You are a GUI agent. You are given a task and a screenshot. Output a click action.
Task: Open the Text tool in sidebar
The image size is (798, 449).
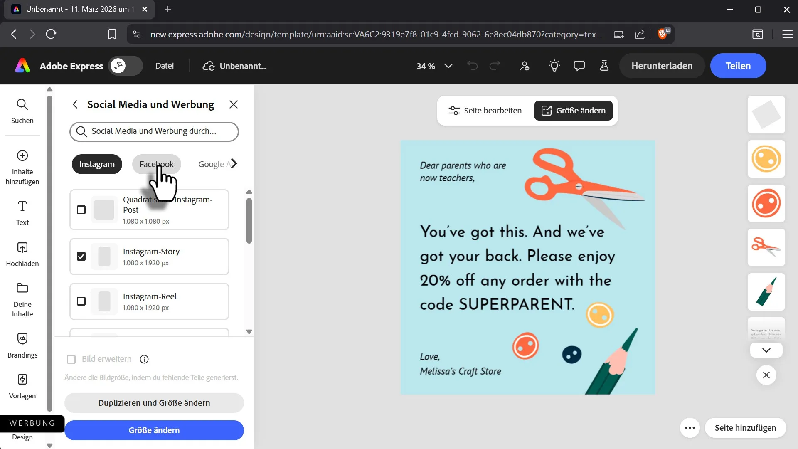point(22,212)
